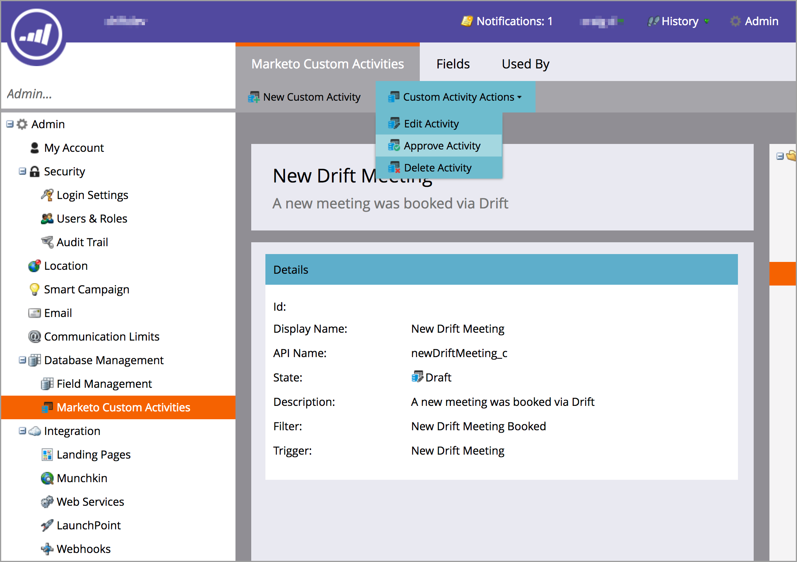Click the Database Management icon
The width and height of the screenshot is (797, 562).
click(35, 360)
